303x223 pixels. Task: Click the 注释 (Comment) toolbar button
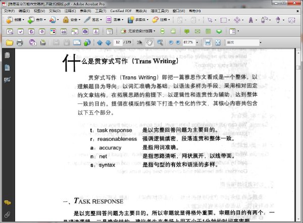tap(161, 20)
